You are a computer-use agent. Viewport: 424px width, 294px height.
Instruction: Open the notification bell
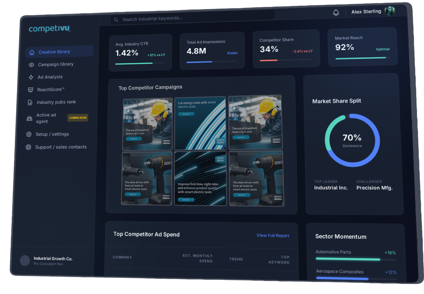pos(336,12)
